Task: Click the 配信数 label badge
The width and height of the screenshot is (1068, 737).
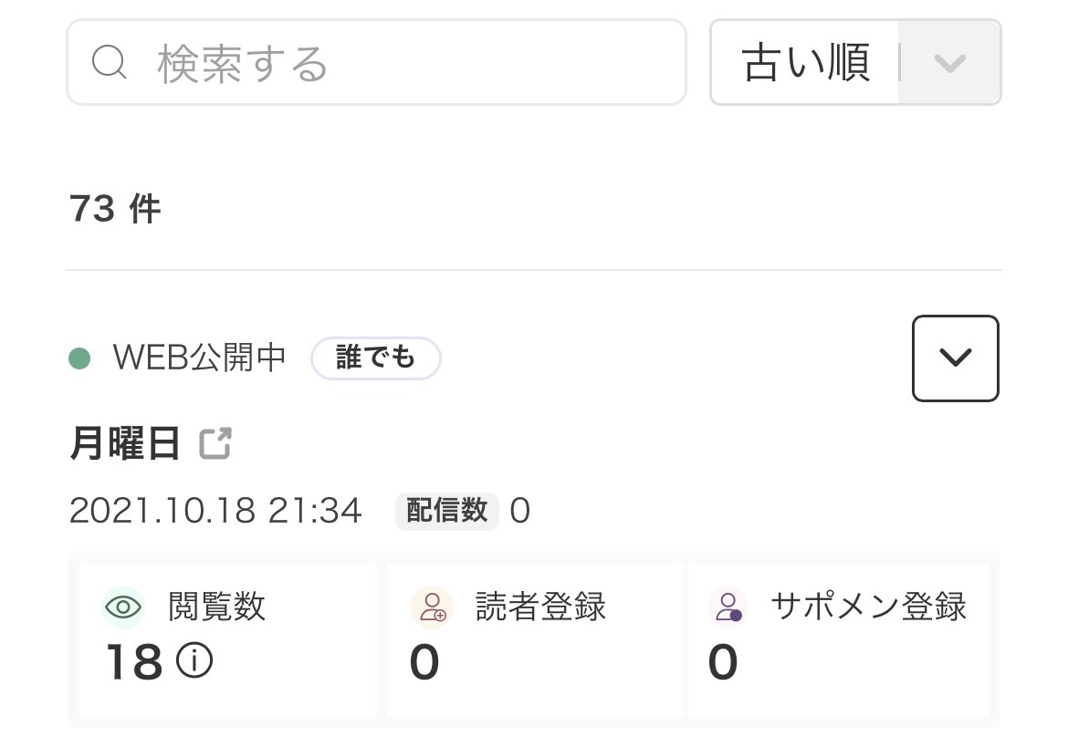Action: (446, 511)
